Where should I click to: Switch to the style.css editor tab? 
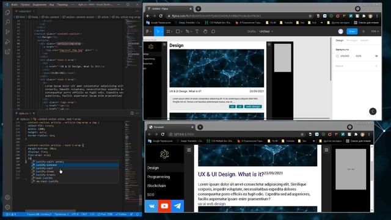pyautogui.click(x=25, y=113)
